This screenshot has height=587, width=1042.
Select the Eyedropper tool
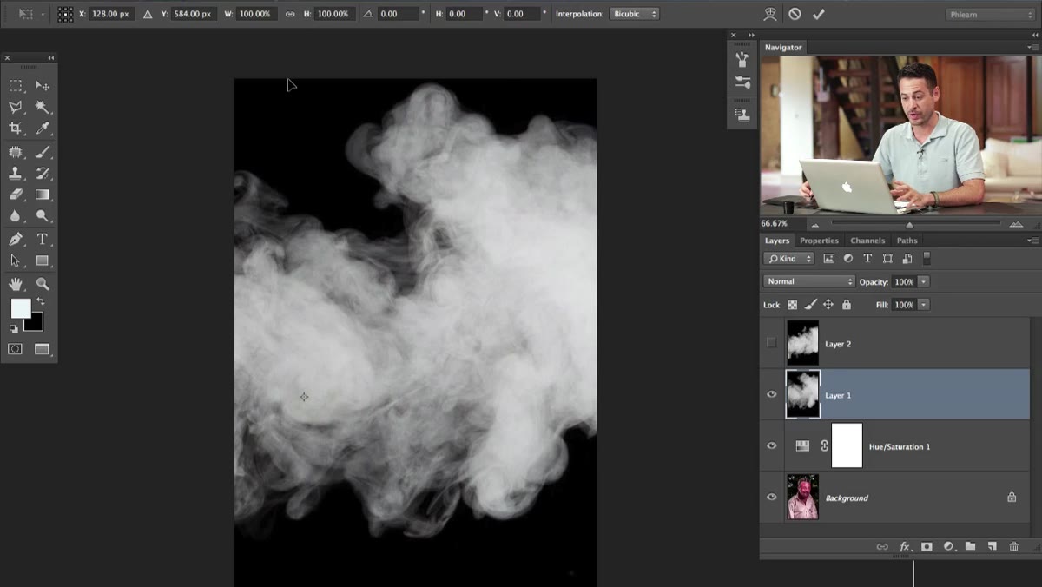pyautogui.click(x=42, y=129)
